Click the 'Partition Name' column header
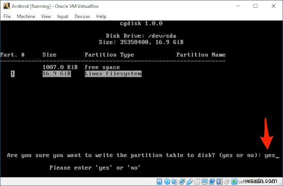The height and width of the screenshot is (186, 283). pos(201,55)
